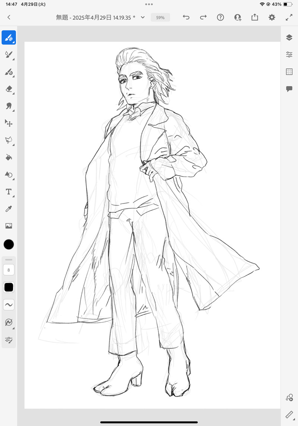
Task: Select the Lasso selection tool
Action: [9, 140]
